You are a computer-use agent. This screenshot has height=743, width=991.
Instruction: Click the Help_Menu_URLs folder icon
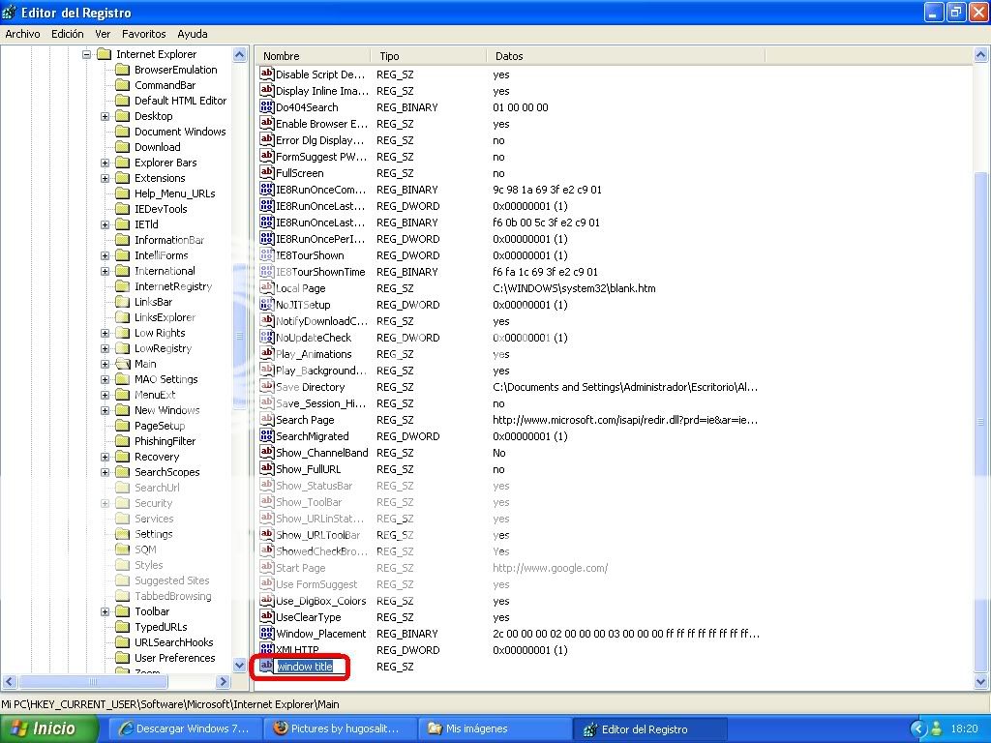pos(123,193)
